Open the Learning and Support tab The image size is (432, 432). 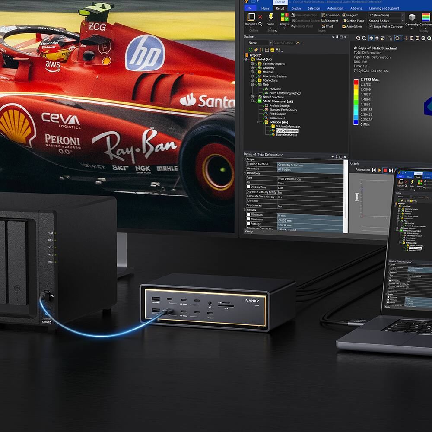click(384, 8)
